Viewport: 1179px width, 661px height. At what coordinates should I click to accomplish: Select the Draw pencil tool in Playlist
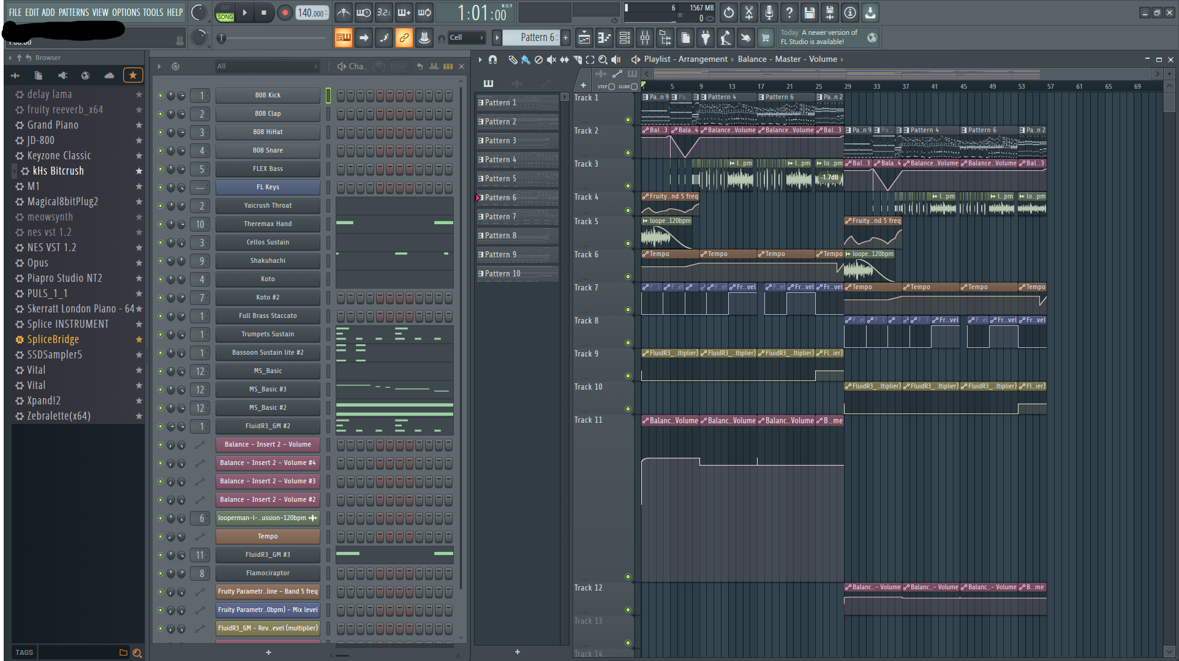tap(513, 59)
